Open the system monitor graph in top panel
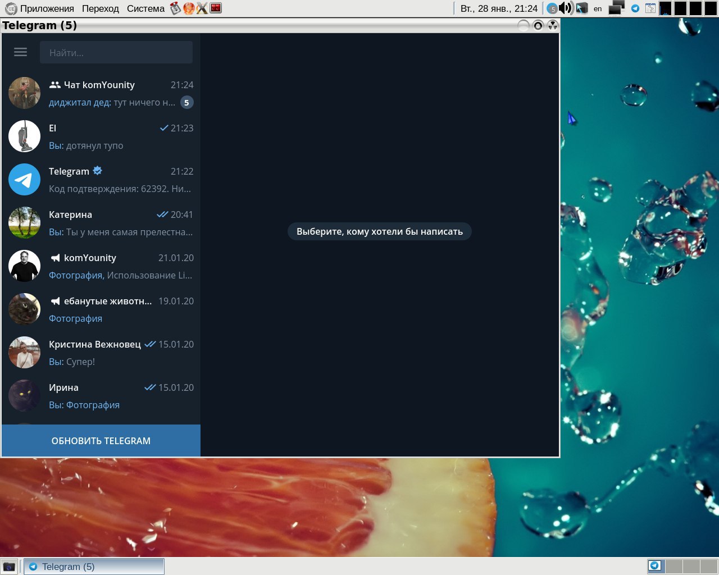Screen dimensions: 719x575 pos(665,8)
